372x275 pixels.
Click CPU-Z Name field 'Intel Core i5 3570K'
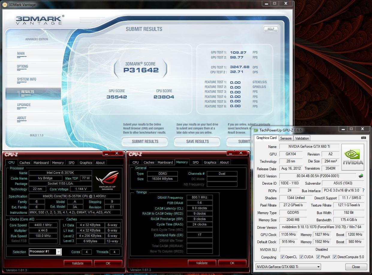coord(60,173)
